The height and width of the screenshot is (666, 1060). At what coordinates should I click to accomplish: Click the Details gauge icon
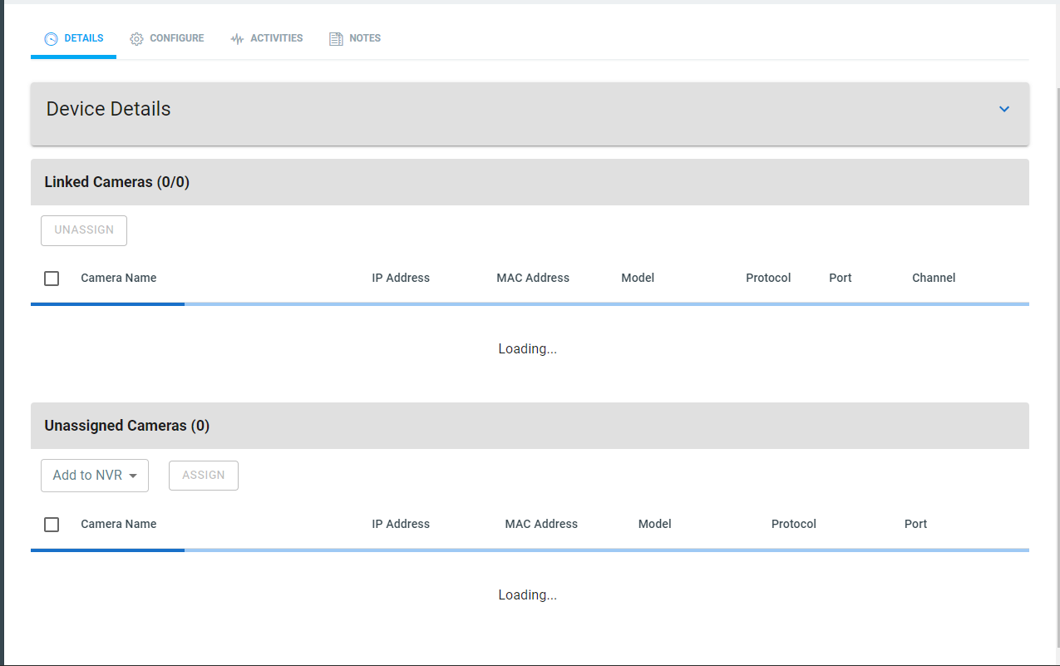click(51, 39)
